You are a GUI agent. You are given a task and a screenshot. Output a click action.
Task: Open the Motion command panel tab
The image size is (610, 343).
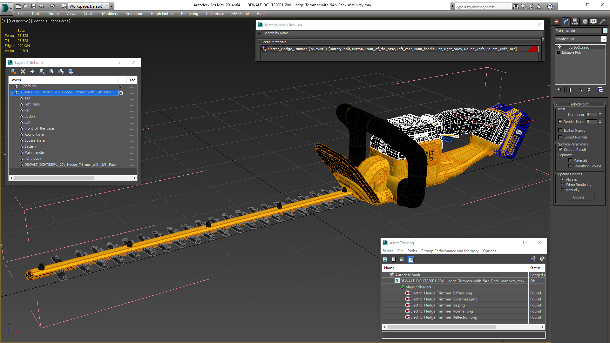(x=585, y=22)
